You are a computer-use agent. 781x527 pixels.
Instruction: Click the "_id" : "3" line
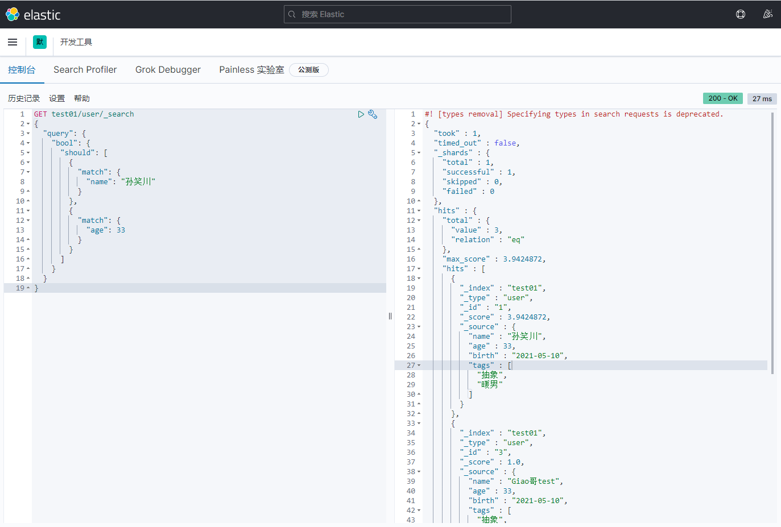486,453
